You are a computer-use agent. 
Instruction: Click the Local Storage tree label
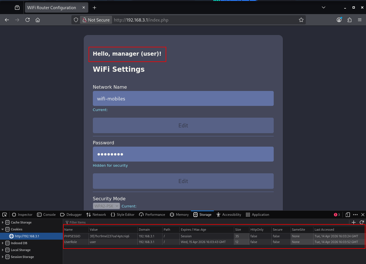click(x=21, y=250)
